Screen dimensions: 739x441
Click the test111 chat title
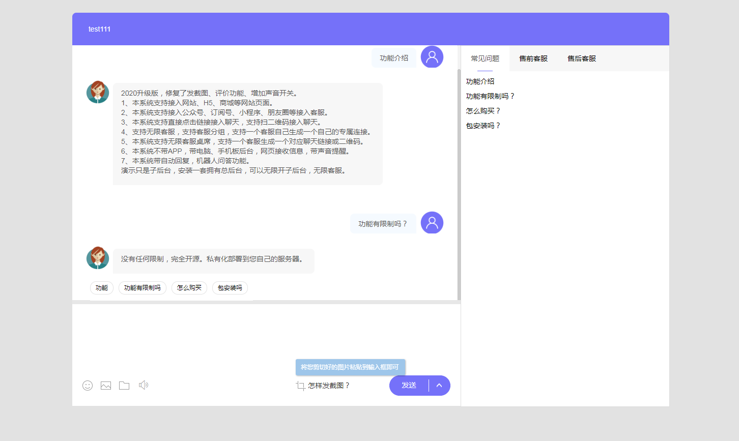click(99, 29)
